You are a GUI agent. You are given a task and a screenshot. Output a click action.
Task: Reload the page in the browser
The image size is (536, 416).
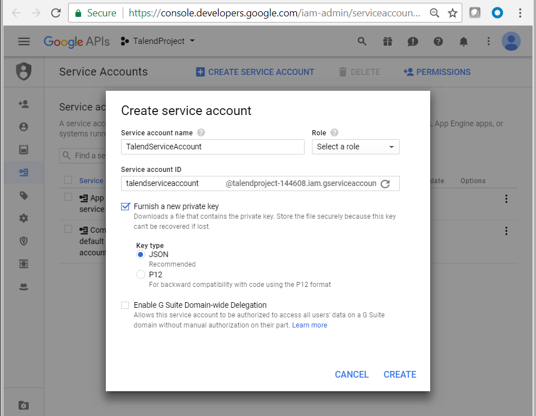click(x=56, y=13)
